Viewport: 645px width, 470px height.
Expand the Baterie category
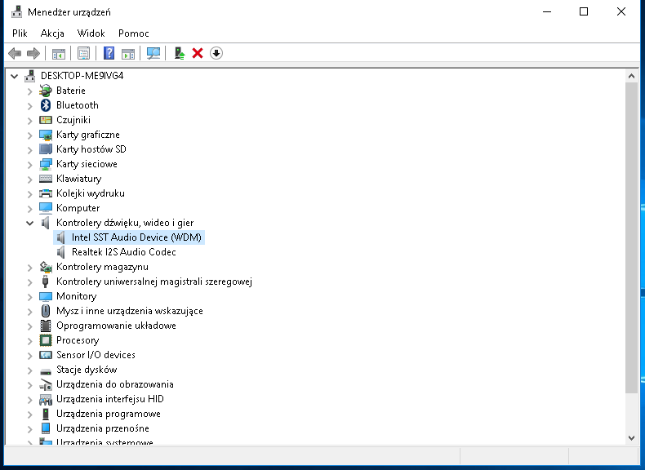click(x=29, y=91)
